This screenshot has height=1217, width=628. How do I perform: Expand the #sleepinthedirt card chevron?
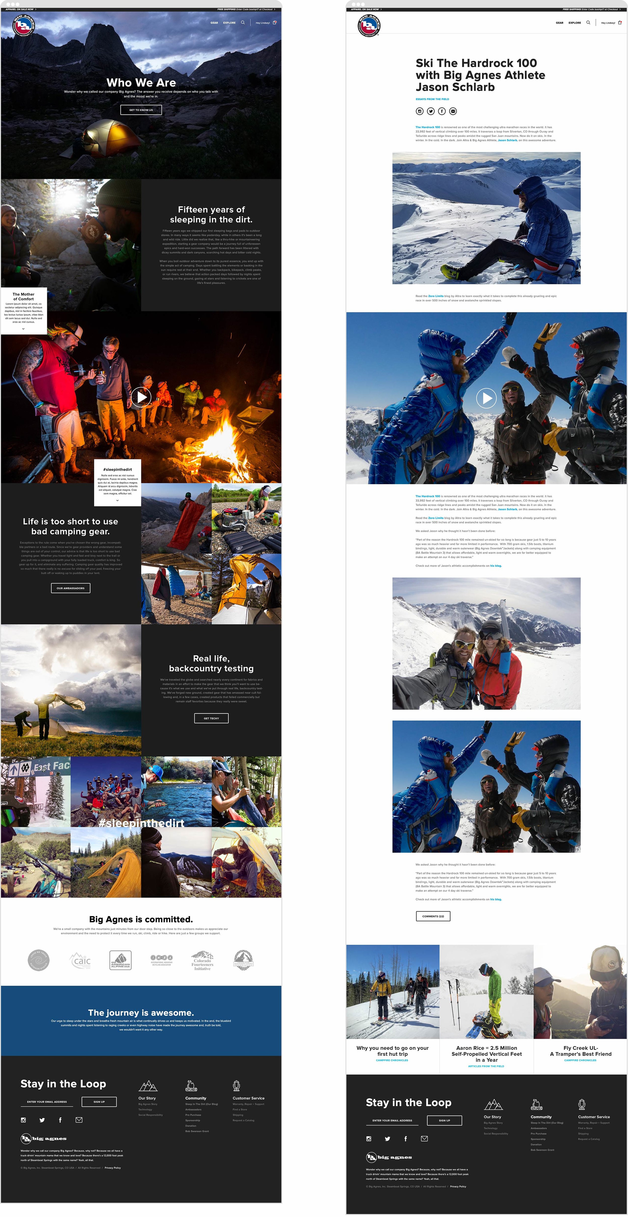coord(117,500)
